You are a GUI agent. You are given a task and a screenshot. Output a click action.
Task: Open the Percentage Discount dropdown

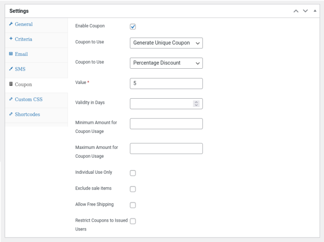pos(166,63)
